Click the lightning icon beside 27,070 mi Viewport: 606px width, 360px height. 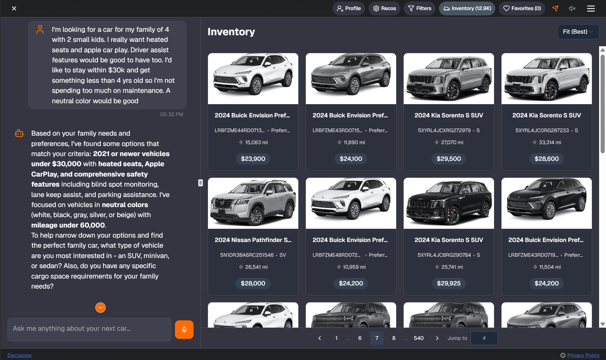(x=437, y=143)
